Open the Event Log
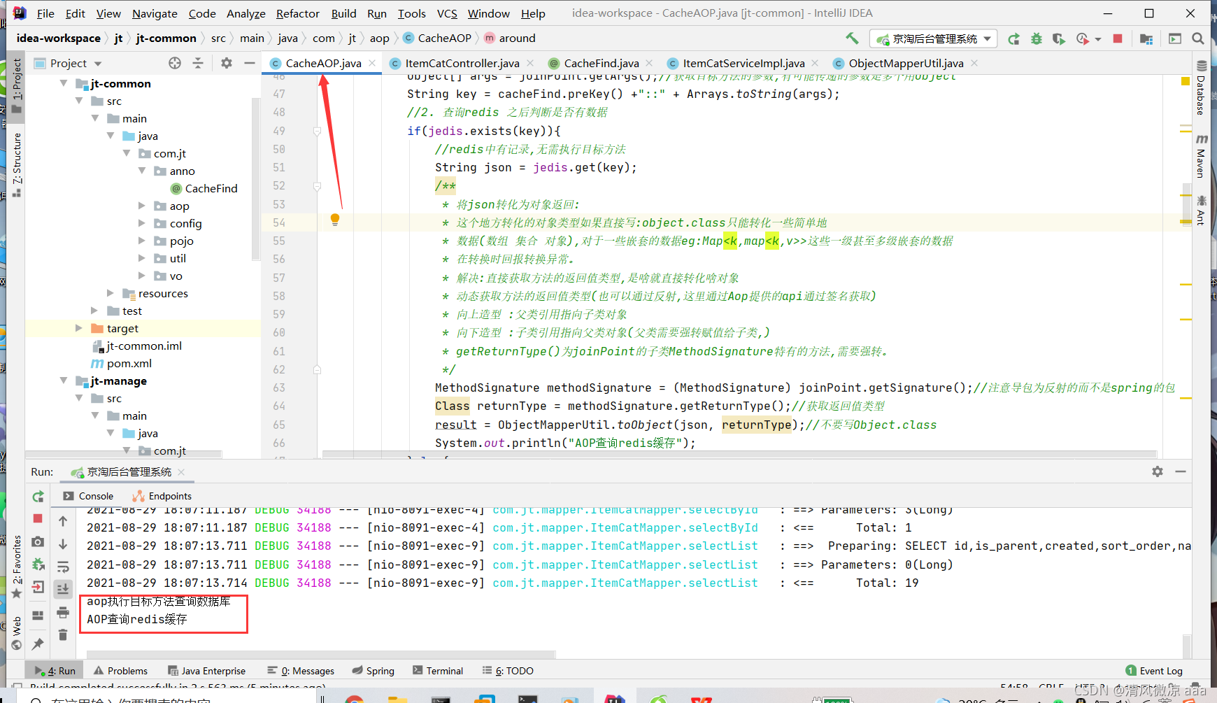 point(1154,671)
